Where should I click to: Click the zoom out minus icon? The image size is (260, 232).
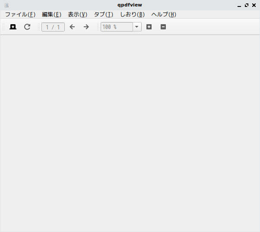pyautogui.click(x=163, y=27)
